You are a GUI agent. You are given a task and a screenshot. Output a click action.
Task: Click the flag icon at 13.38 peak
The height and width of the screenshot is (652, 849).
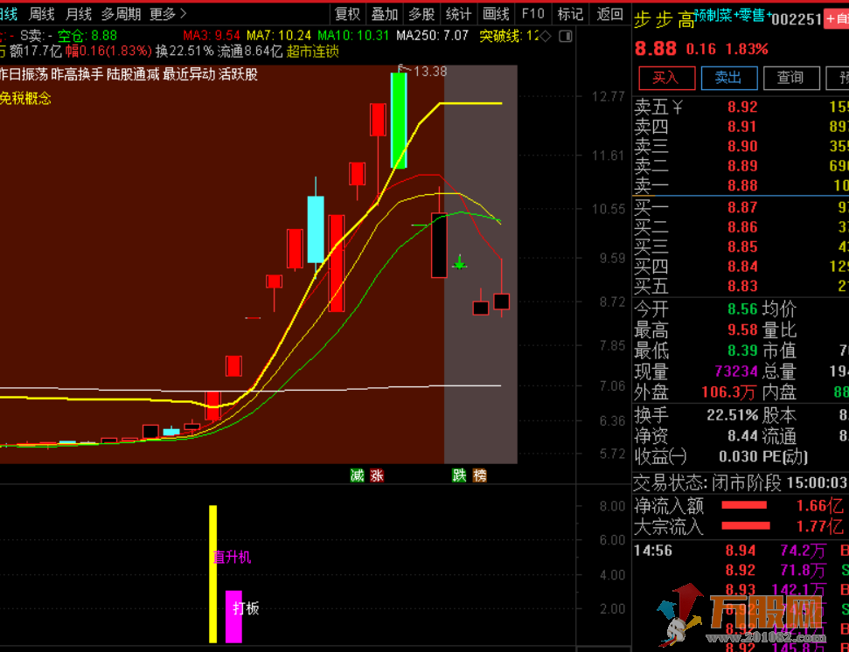(403, 69)
